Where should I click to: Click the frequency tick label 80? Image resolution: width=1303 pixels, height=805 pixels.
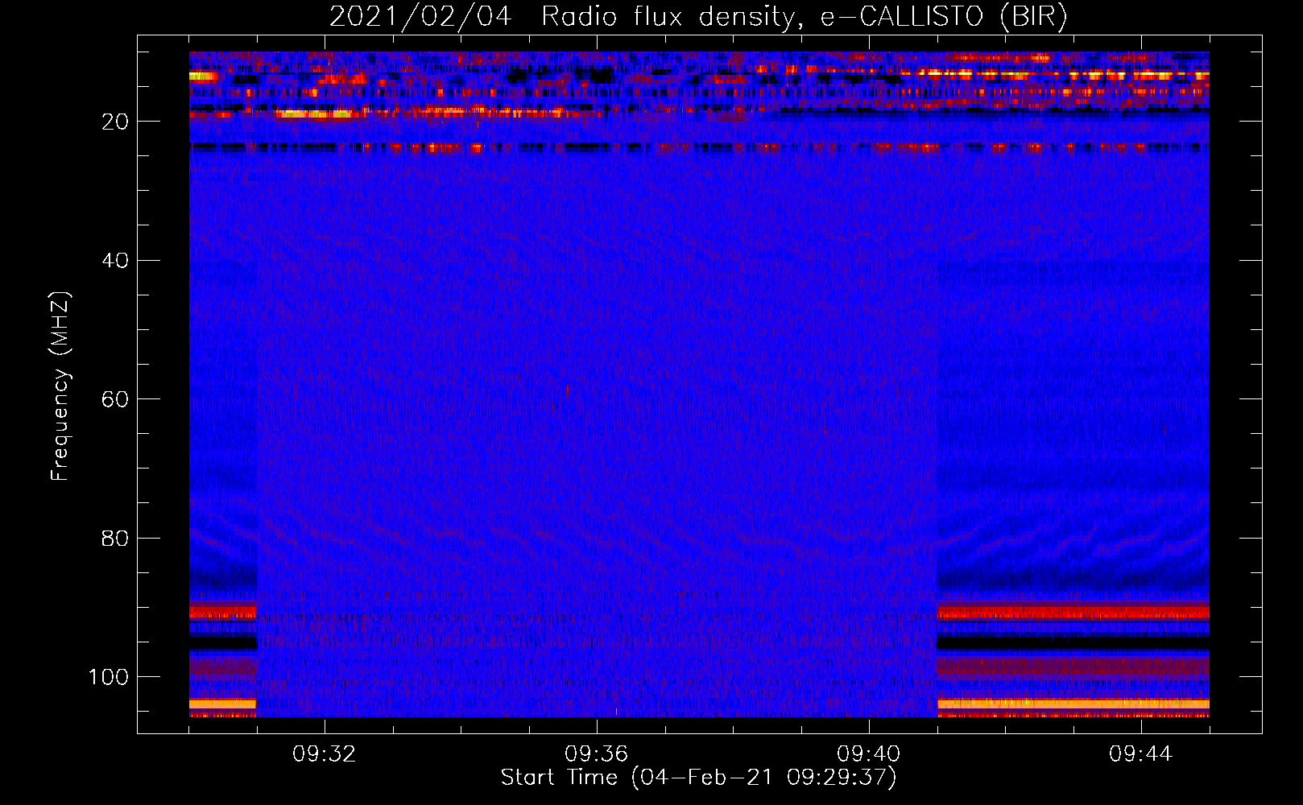(116, 538)
